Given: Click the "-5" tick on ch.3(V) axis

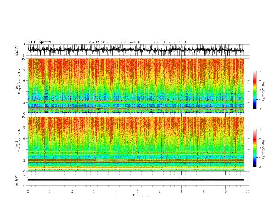Looking at the screenshot, I should click(24, 186).
